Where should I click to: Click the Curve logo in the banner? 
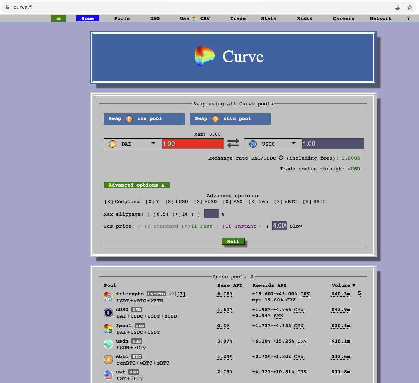[204, 57]
